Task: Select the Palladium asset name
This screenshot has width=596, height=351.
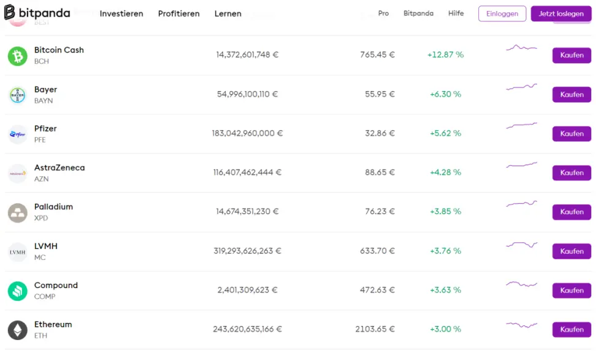Action: tap(53, 207)
